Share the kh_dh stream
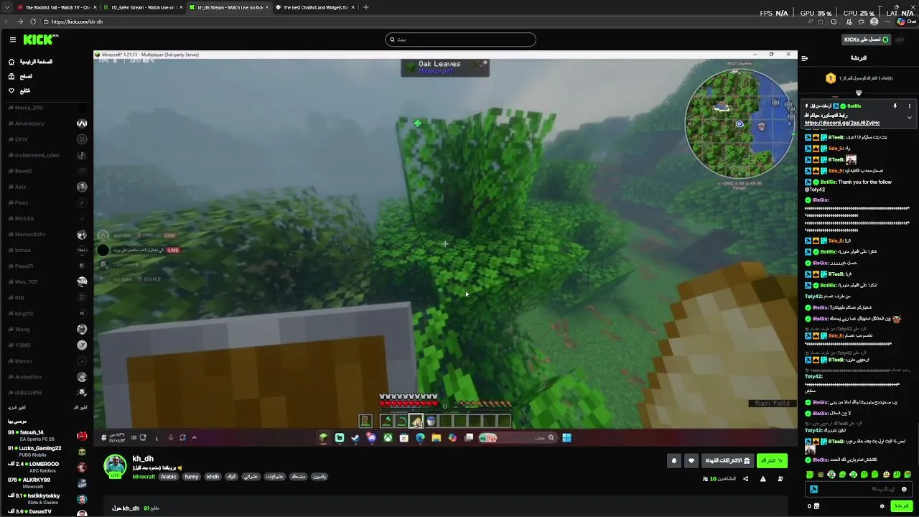Image resolution: width=919 pixels, height=517 pixels. pos(745,479)
